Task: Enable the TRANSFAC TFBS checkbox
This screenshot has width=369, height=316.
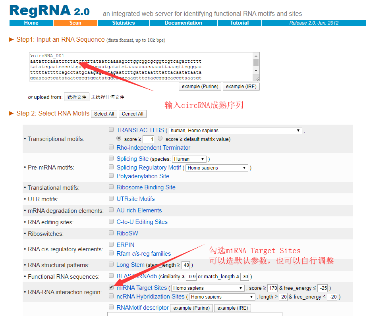Action: [111, 130]
